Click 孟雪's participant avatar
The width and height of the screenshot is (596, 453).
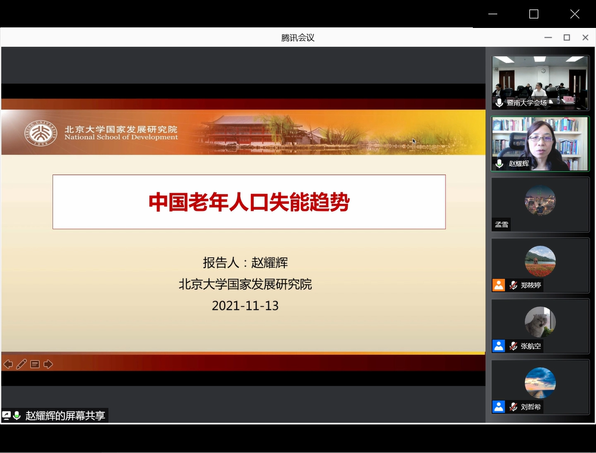[x=540, y=200]
